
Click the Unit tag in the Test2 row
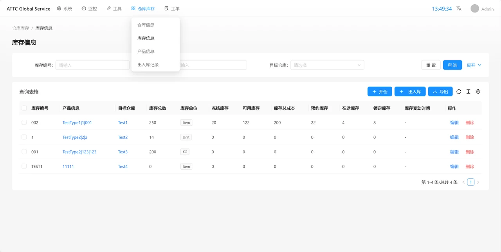tap(186, 137)
